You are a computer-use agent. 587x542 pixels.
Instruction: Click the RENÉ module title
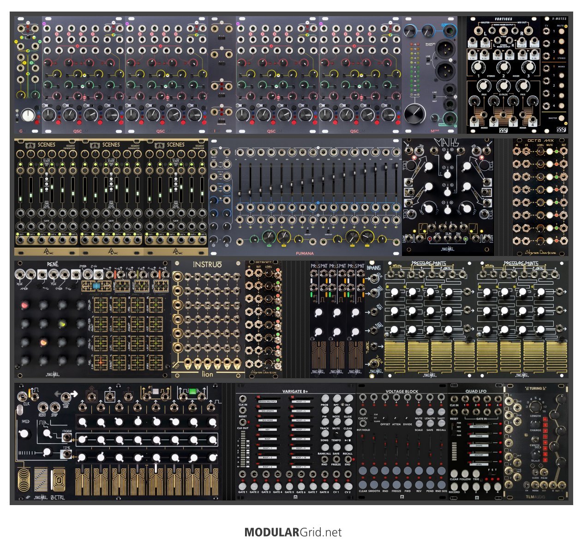click(52, 265)
